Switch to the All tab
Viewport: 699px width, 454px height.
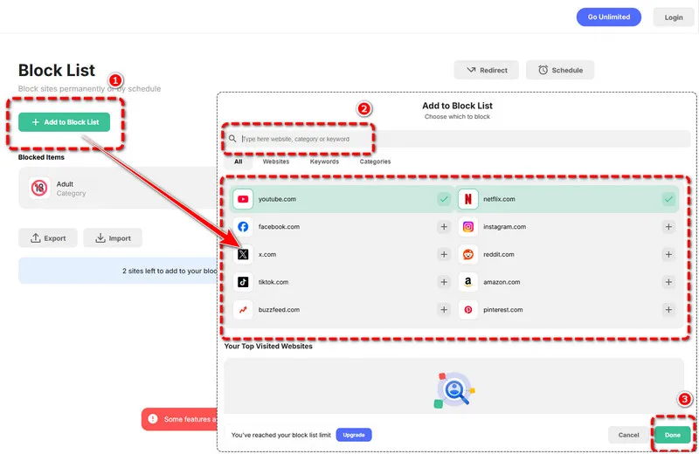pos(238,162)
